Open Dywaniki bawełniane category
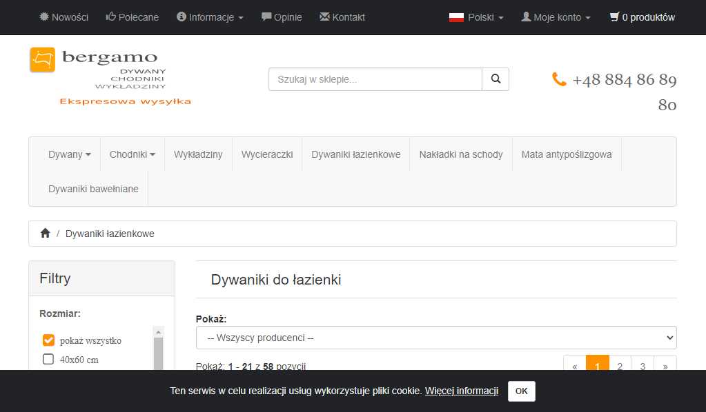Screen dimensions: 706x412 click(93, 189)
